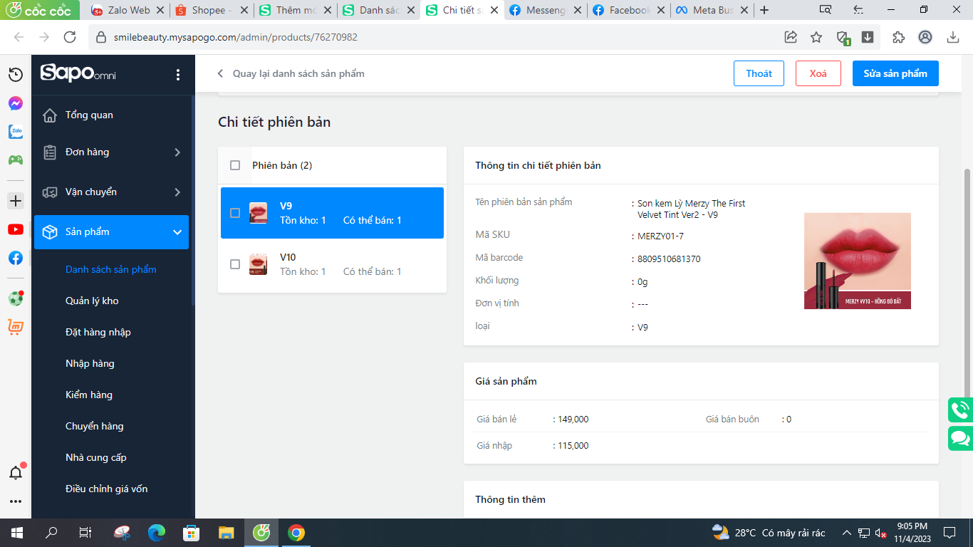
Task: Check the V9 variant checkbox
Action: (235, 213)
